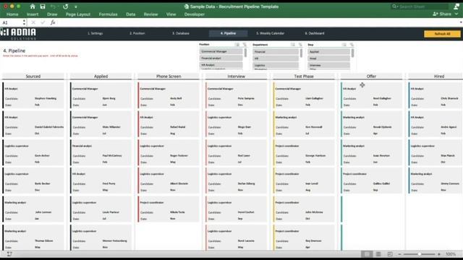463x260 pixels.
Task: Go to the 3. Database navigation tab
Action: [181, 33]
